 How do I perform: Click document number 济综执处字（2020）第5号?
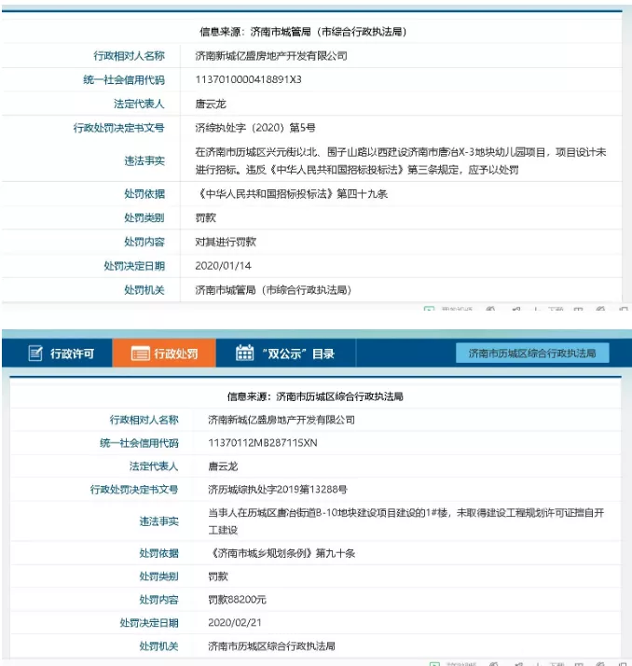[255, 128]
